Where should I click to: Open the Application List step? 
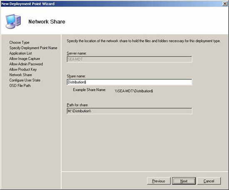pos(20,53)
